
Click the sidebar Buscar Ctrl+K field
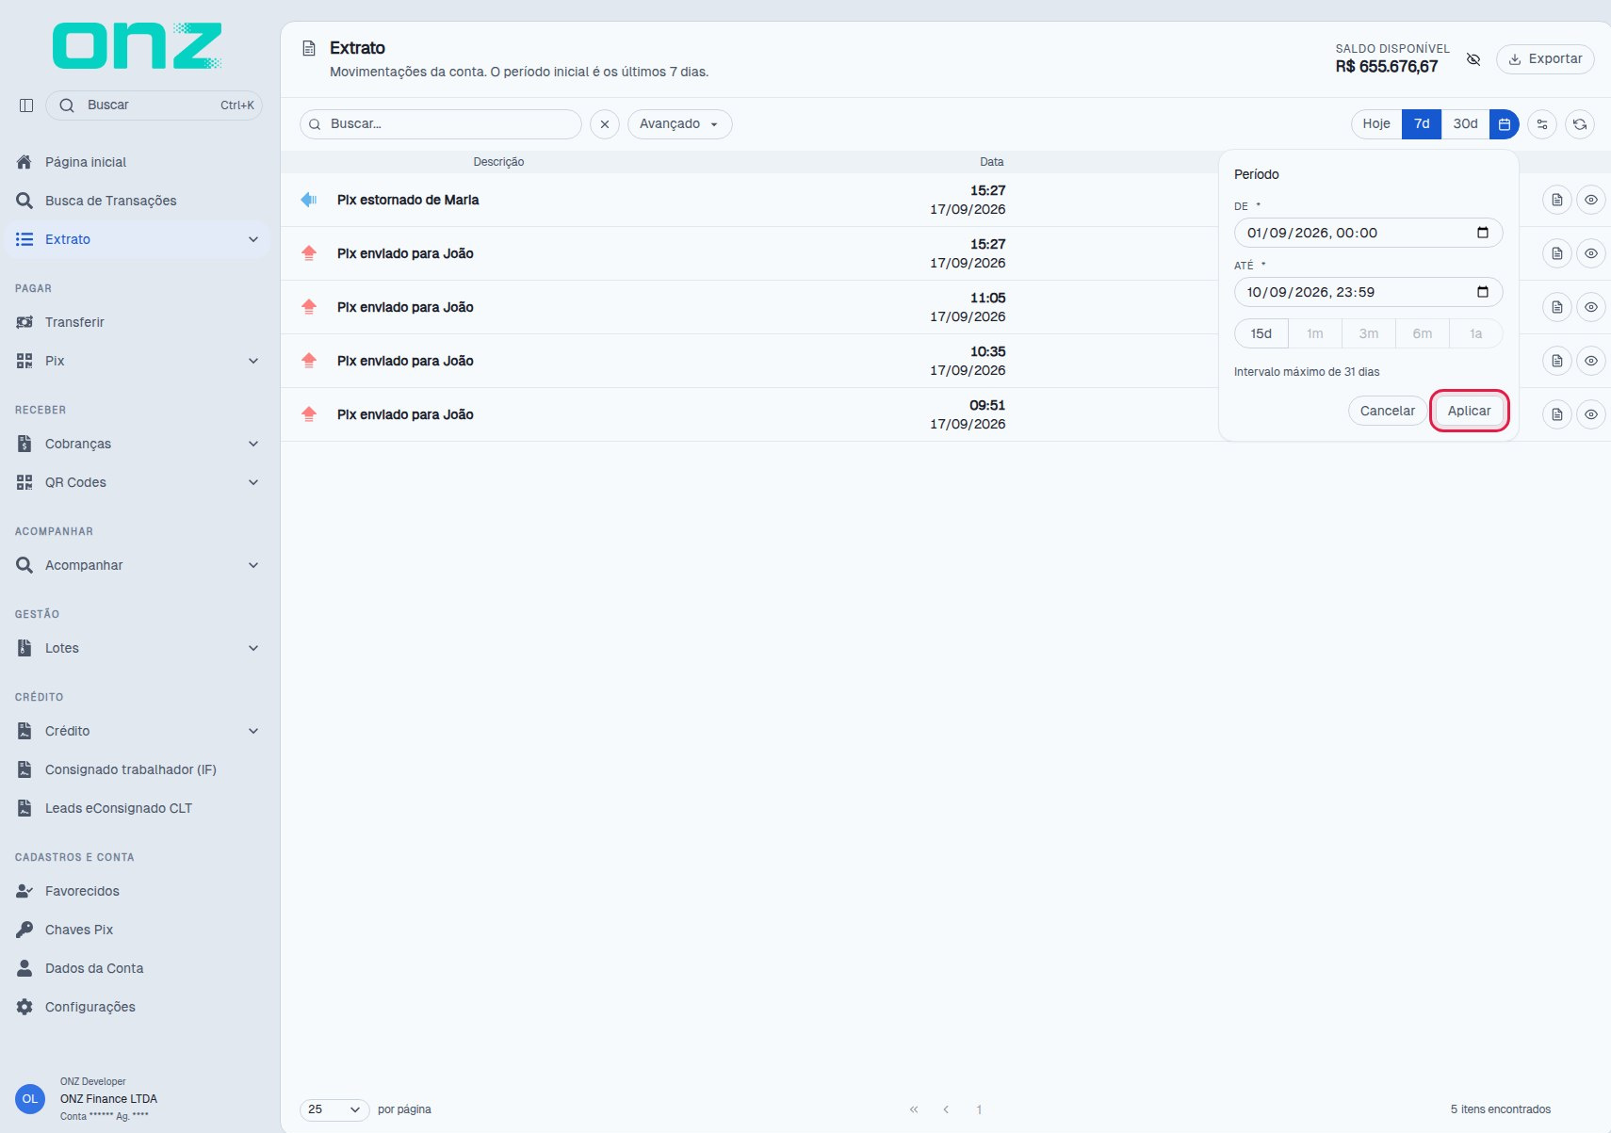[x=154, y=105]
